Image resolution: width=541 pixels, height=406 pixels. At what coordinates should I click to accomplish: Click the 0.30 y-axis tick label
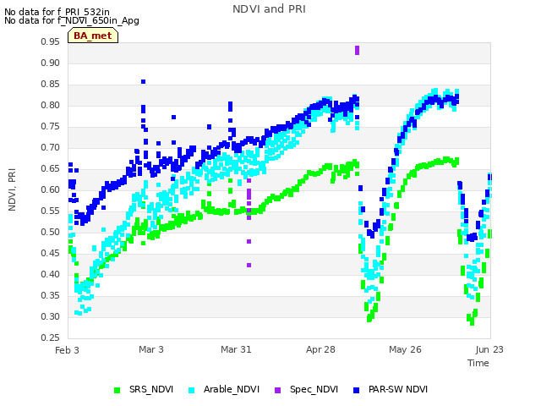50,316
